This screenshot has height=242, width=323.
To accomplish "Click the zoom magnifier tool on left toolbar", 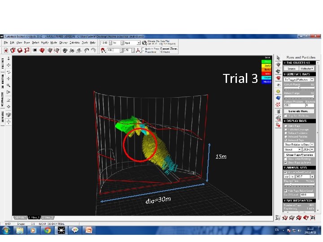I will point(9,85).
